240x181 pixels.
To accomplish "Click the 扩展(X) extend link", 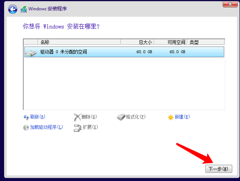I will point(90,127).
